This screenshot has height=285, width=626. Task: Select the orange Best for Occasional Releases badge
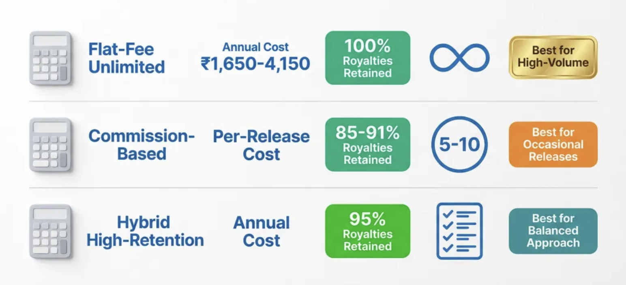pyautogui.click(x=553, y=145)
